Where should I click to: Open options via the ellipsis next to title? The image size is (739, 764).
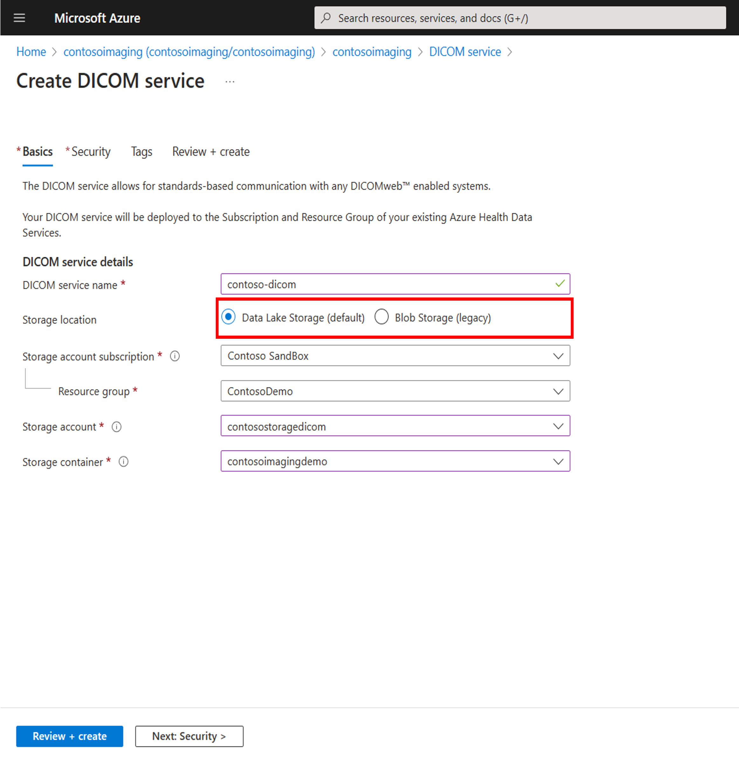tap(229, 81)
